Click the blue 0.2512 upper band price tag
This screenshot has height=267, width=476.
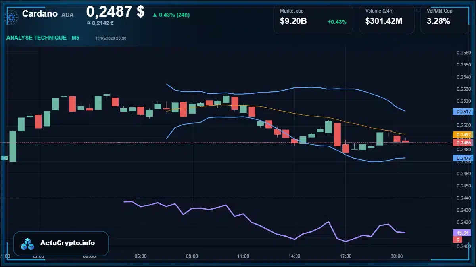[463, 112]
